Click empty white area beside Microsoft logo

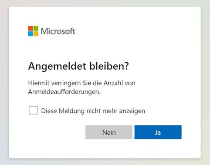[131, 31]
